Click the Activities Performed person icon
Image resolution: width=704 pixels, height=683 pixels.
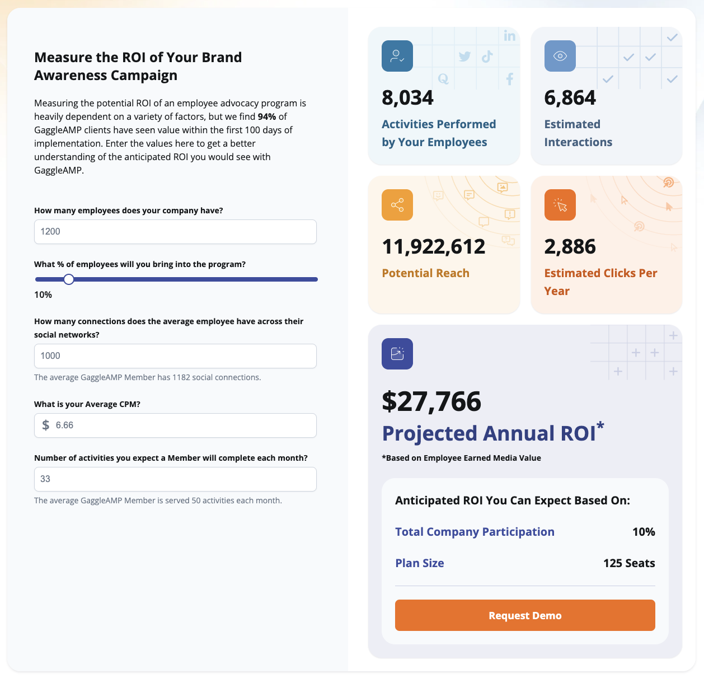(x=397, y=56)
